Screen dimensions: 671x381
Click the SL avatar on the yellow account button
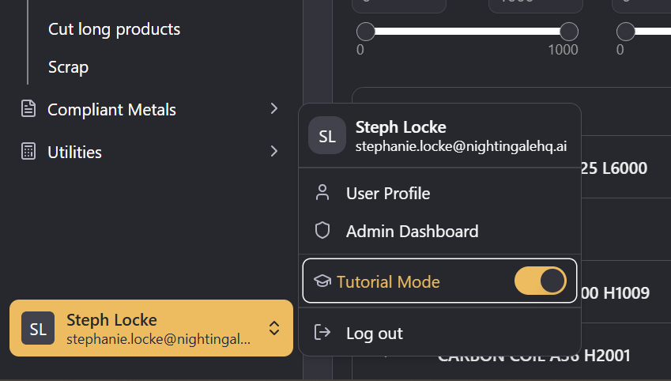[38, 328]
